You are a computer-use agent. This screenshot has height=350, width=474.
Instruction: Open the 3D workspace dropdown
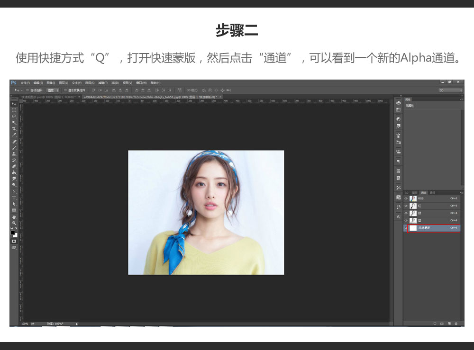tap(450, 90)
